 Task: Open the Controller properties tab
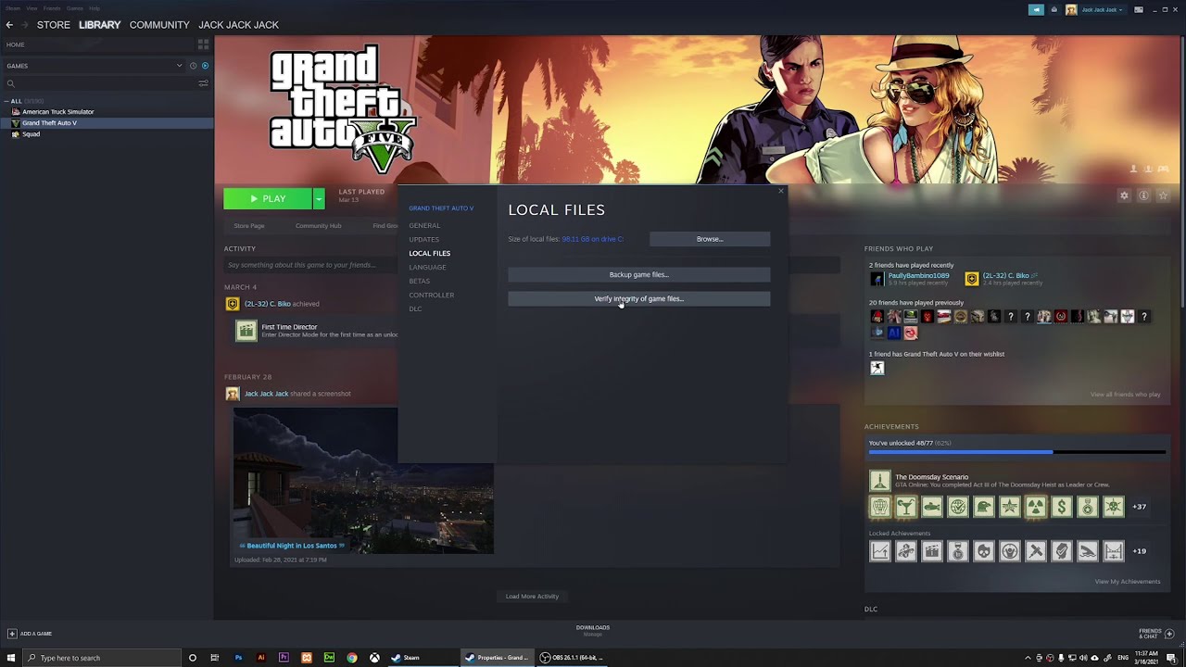click(431, 295)
